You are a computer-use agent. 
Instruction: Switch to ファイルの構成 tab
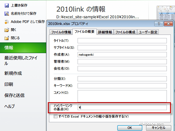(125, 32)
